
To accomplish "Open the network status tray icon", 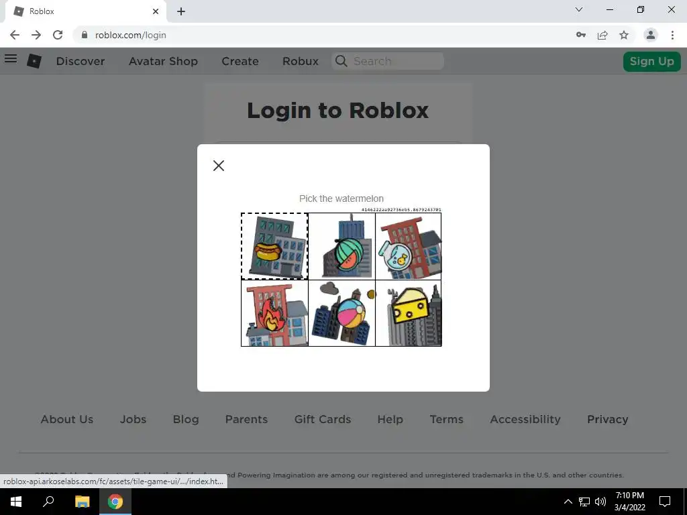I will 584,502.
